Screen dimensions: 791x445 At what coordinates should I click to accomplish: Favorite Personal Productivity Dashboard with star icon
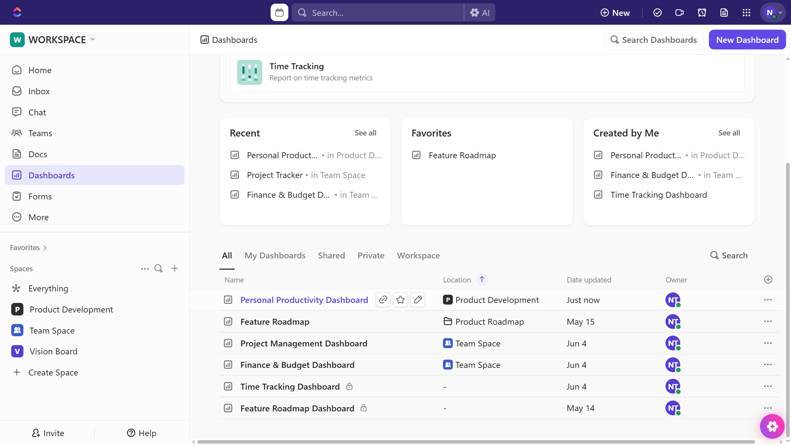click(400, 300)
